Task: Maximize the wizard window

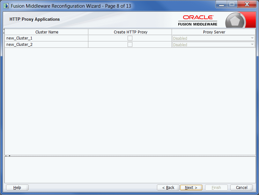Action: [232, 4]
